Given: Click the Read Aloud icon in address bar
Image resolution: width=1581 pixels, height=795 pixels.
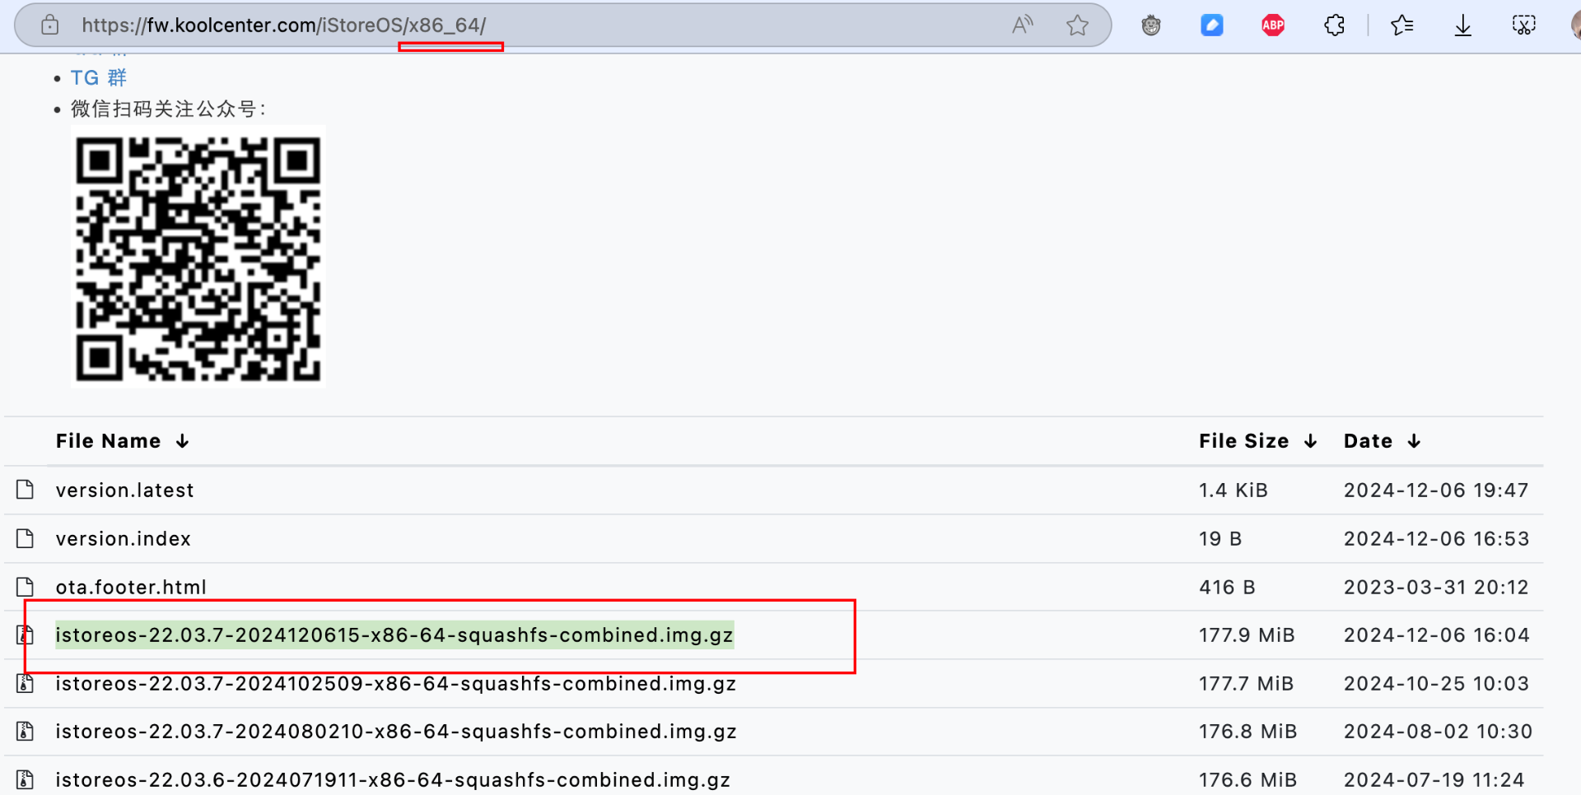Looking at the screenshot, I should click(1022, 26).
